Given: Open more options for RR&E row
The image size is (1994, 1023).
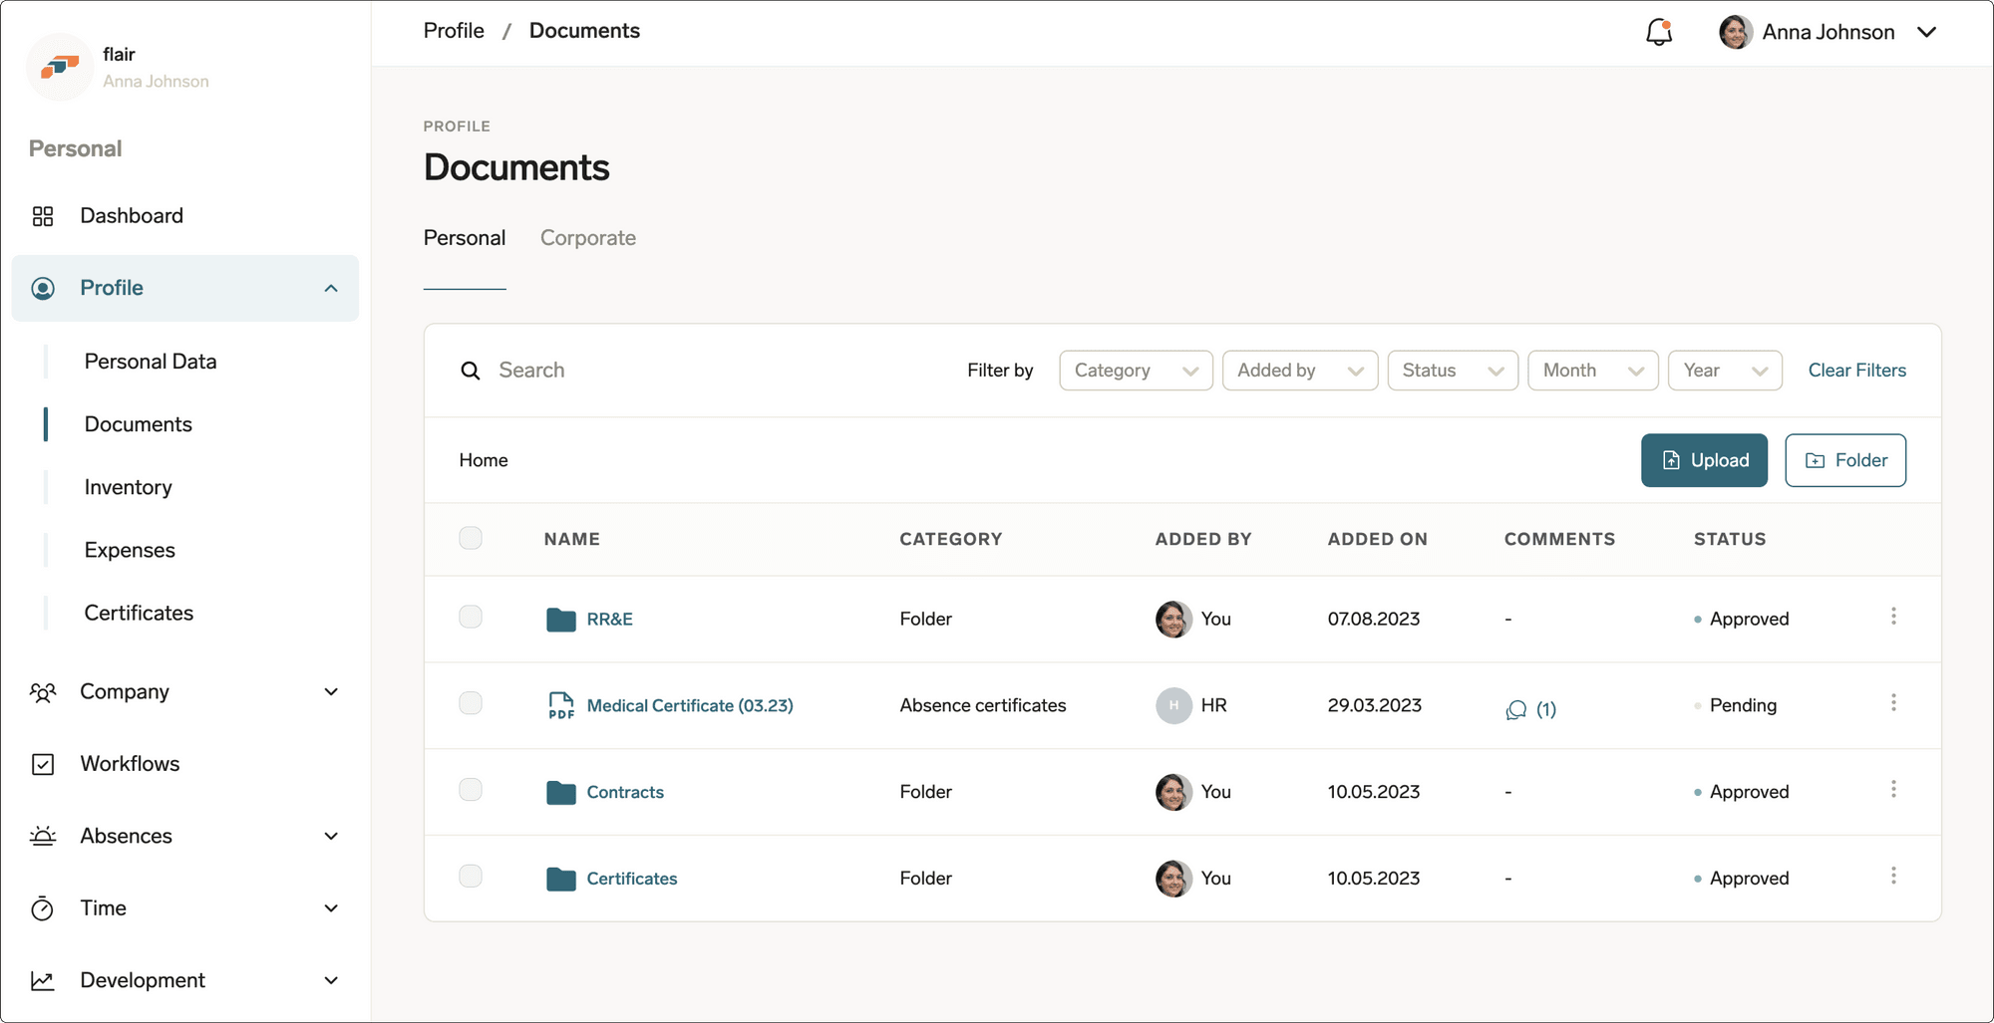Looking at the screenshot, I should (x=1893, y=617).
